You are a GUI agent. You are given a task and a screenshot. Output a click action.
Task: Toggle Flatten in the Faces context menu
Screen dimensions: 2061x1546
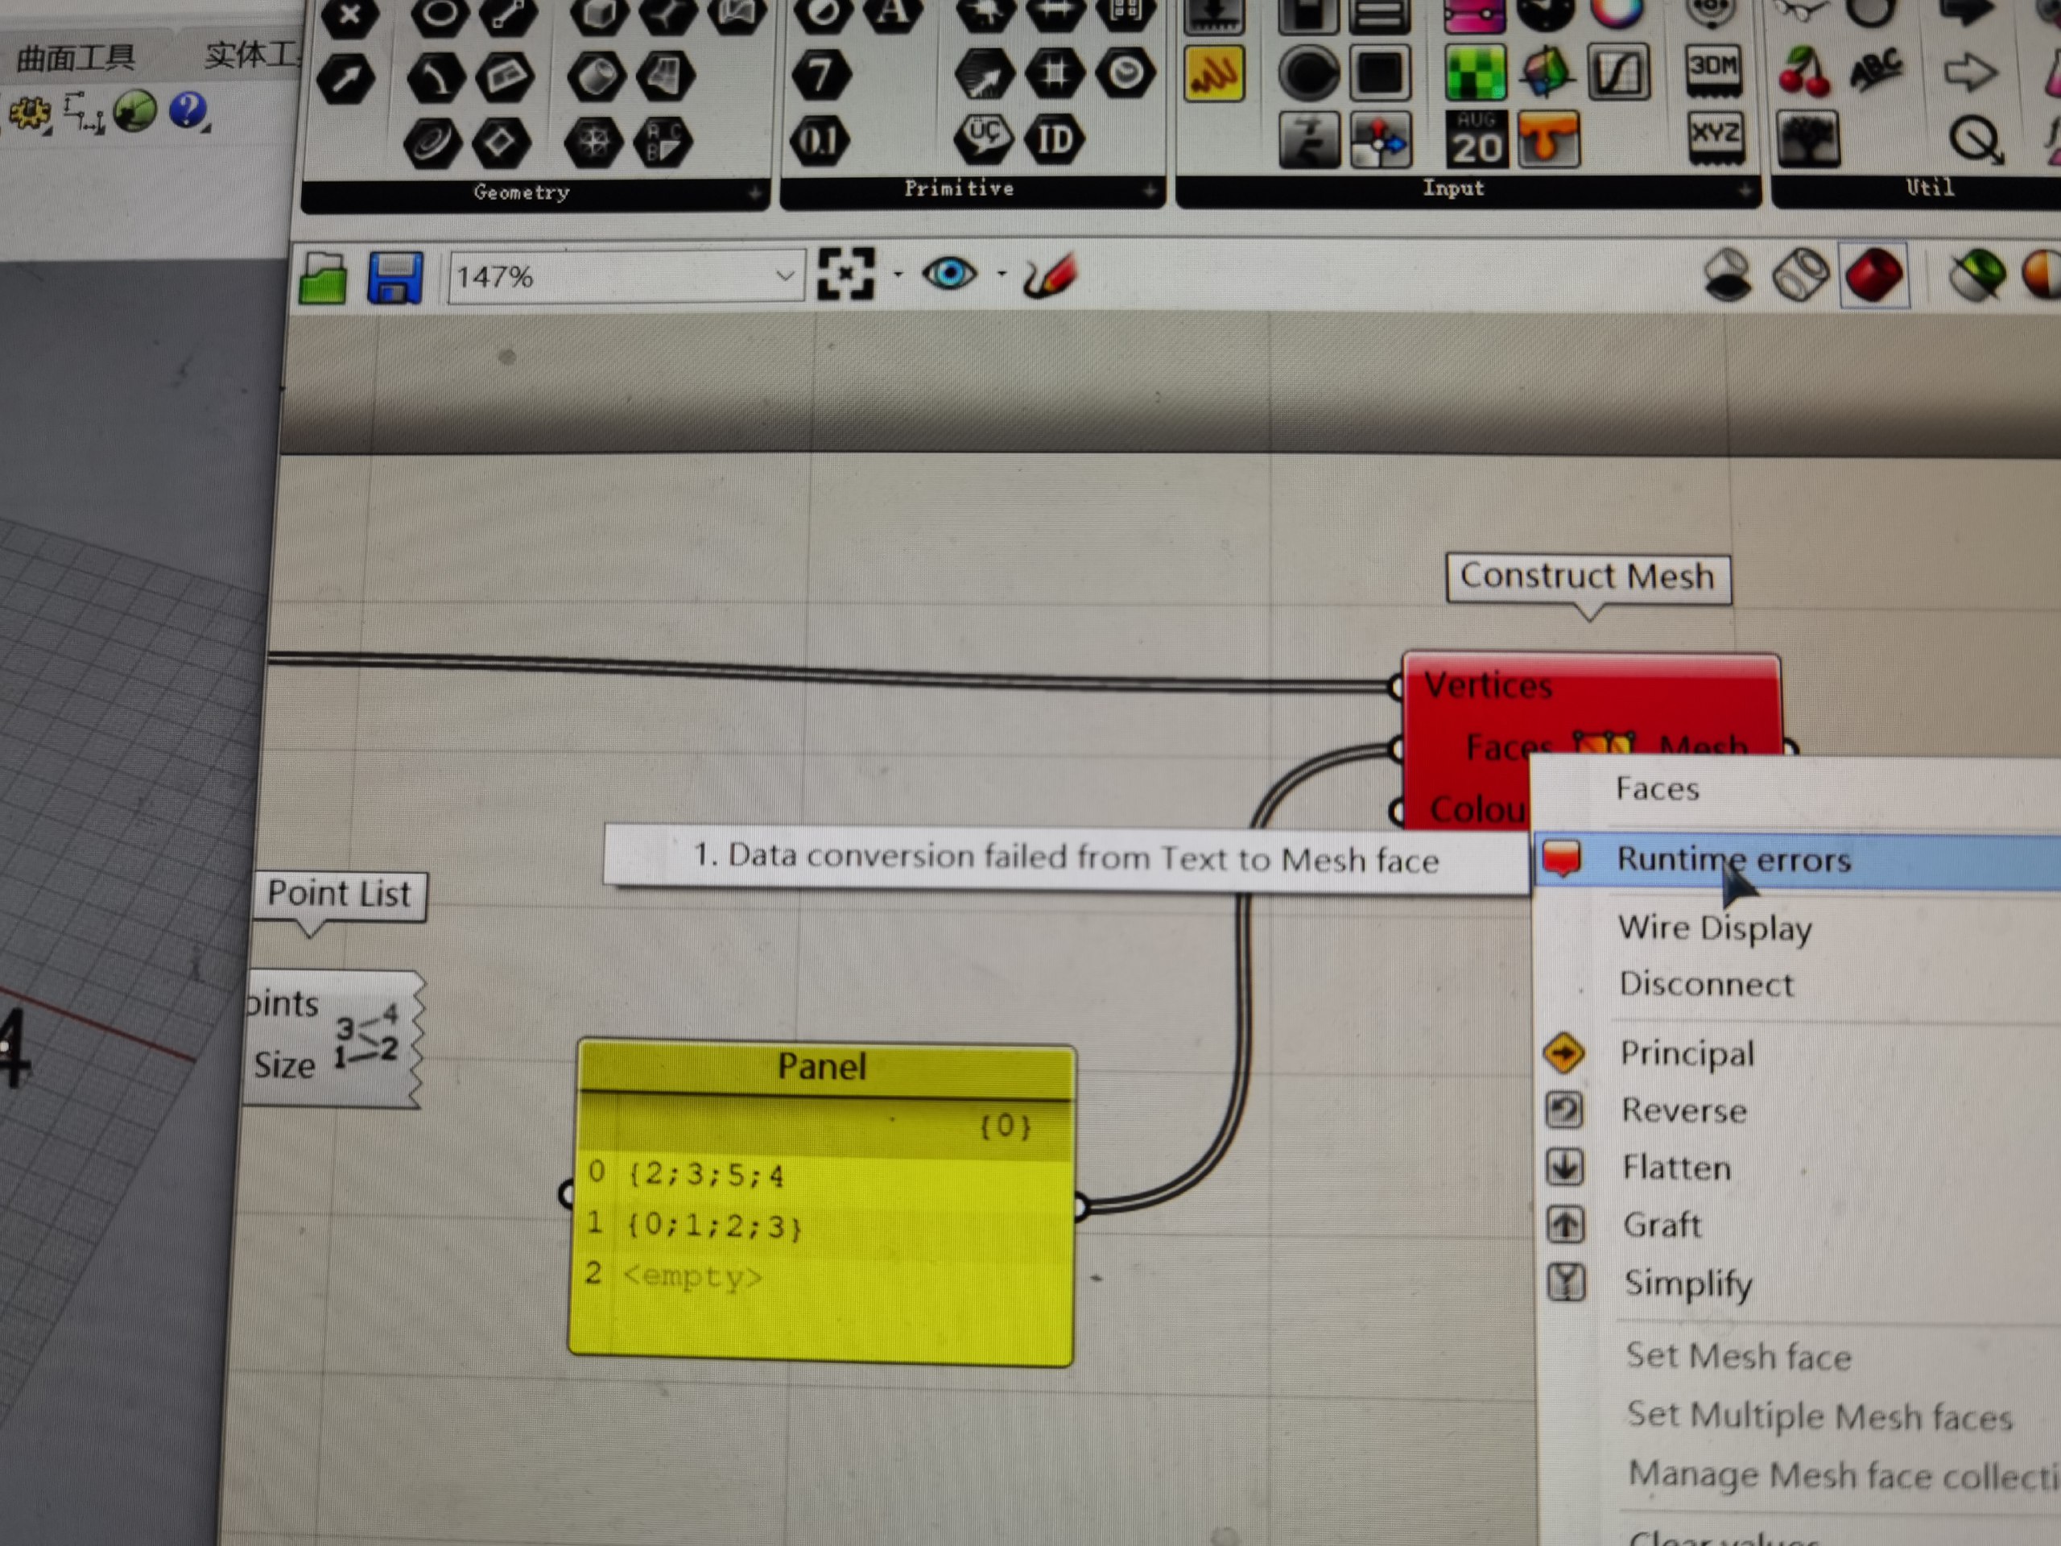[1675, 1168]
